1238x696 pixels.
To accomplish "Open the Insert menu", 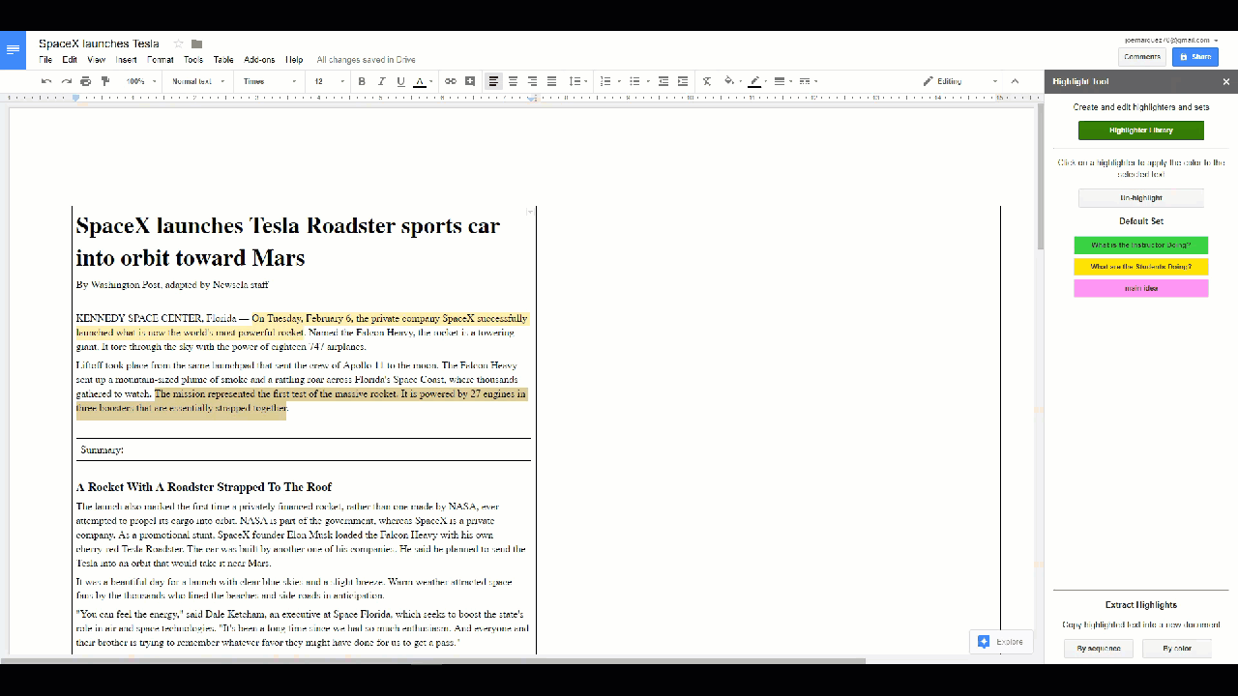I will (127, 60).
